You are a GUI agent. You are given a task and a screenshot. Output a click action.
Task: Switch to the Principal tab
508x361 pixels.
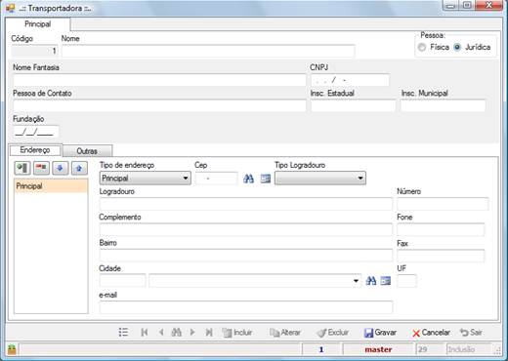(38, 24)
